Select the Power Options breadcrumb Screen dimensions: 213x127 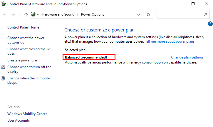pos(93,14)
